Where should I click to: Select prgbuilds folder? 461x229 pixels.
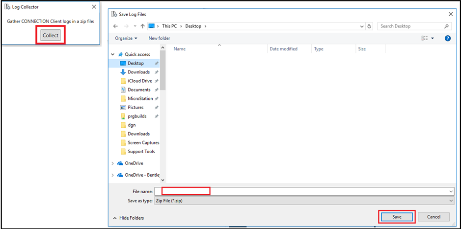[x=137, y=116]
